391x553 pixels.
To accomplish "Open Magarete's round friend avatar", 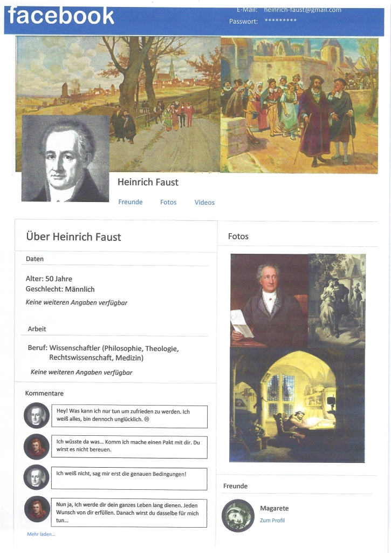I will click(x=238, y=516).
